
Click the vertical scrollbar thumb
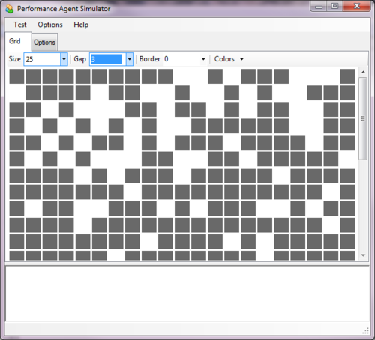(x=363, y=118)
